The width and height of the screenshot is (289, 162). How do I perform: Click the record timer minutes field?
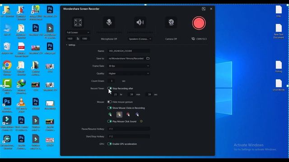click(131, 94)
